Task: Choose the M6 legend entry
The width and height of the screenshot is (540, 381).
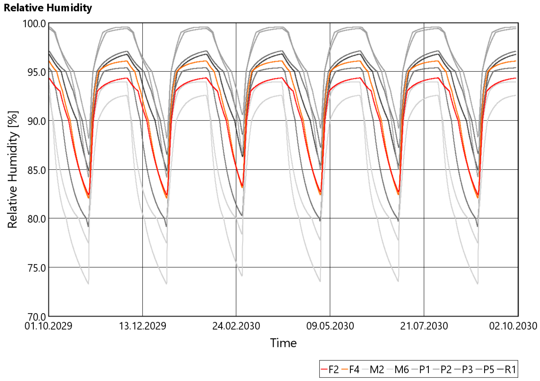Action: point(398,370)
